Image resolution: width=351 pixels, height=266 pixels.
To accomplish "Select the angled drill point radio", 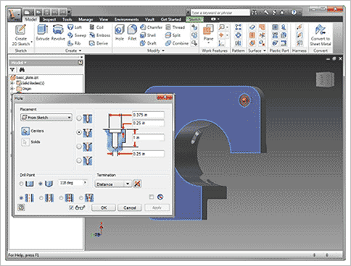I will point(41,184).
